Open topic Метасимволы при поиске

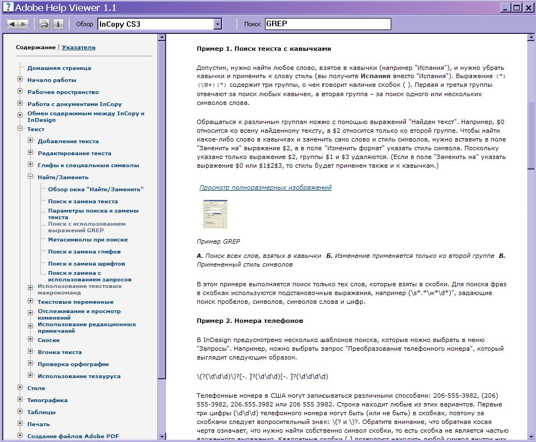coord(88,240)
